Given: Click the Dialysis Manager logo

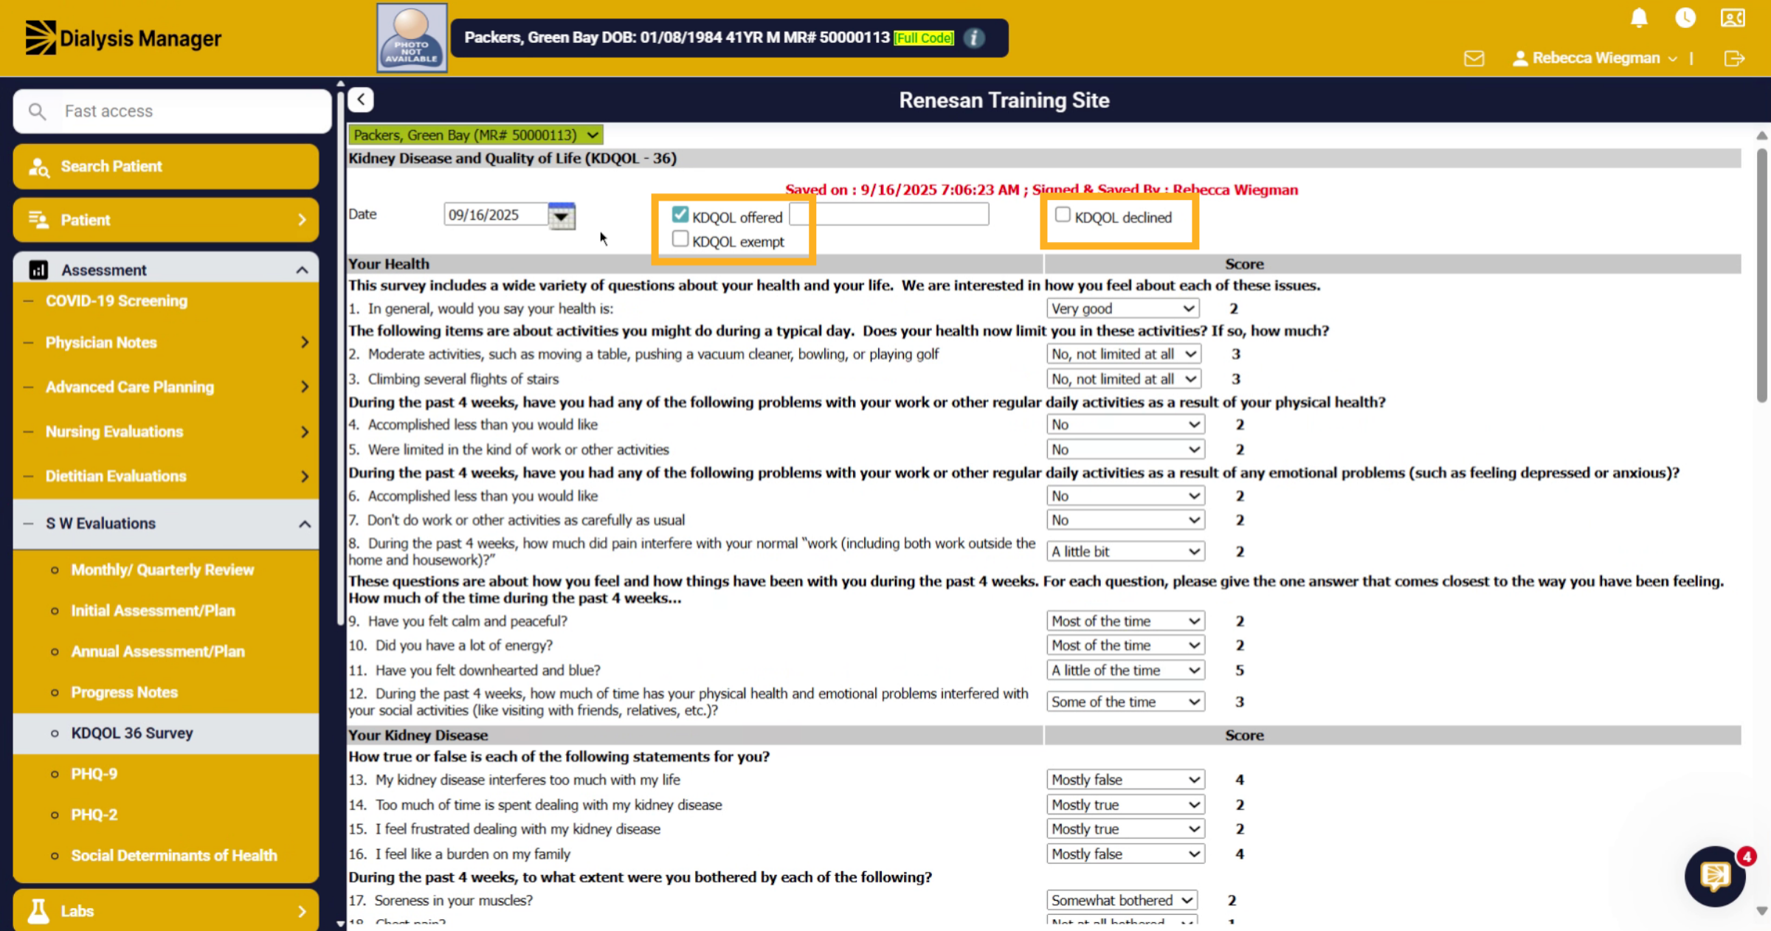Looking at the screenshot, I should pos(123,38).
